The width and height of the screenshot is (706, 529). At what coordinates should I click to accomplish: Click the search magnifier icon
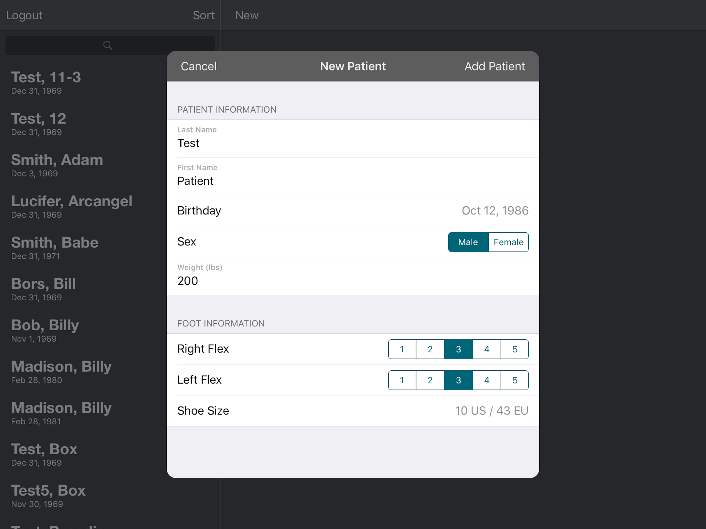[x=108, y=45]
